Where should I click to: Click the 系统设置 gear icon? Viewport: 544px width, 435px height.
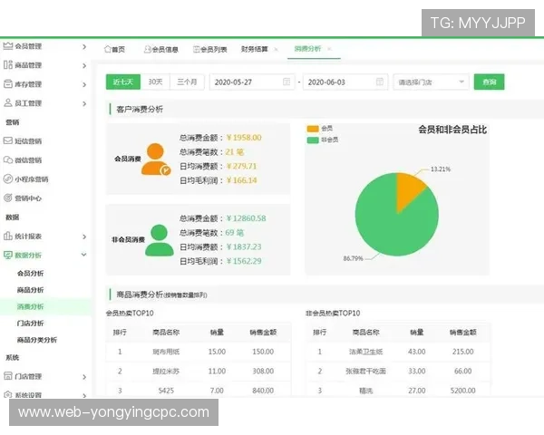point(8,395)
